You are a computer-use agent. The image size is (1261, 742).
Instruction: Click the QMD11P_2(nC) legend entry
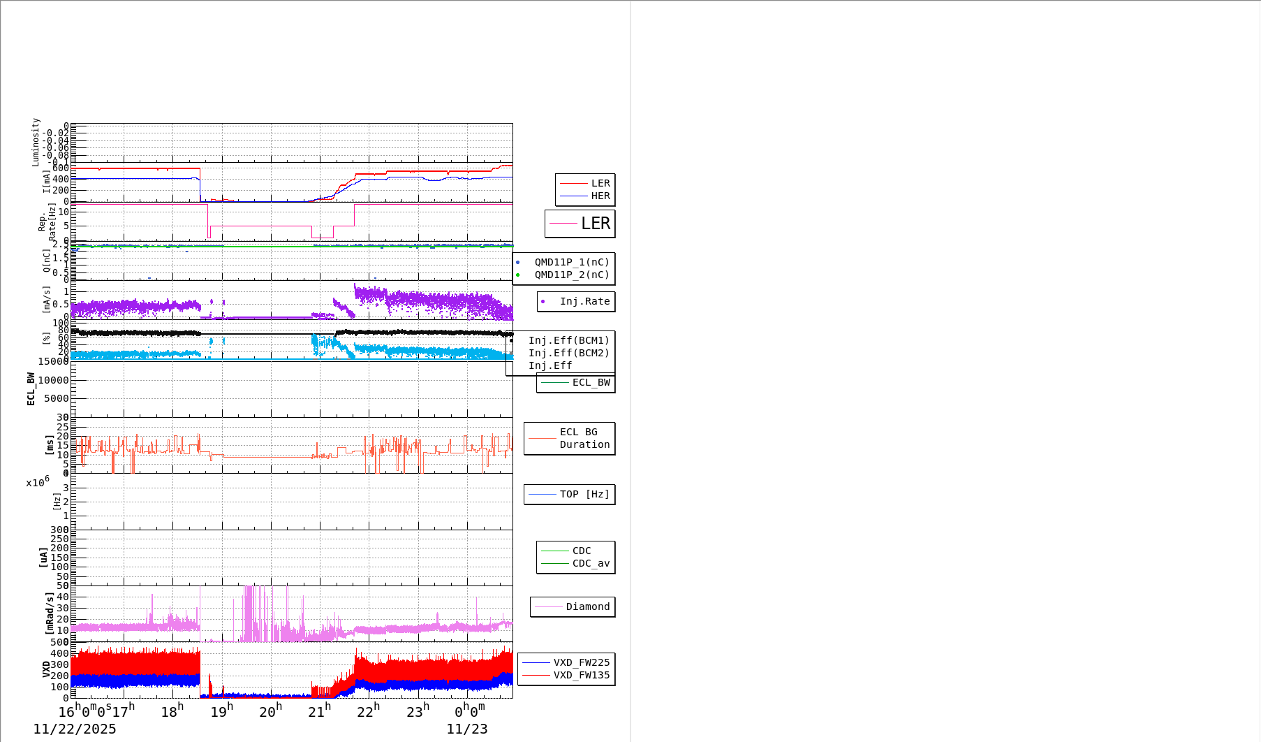click(x=572, y=275)
